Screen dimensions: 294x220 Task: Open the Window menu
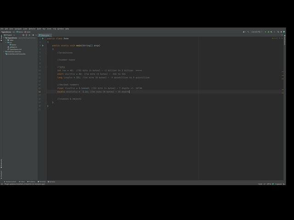pyautogui.click(x=61, y=29)
